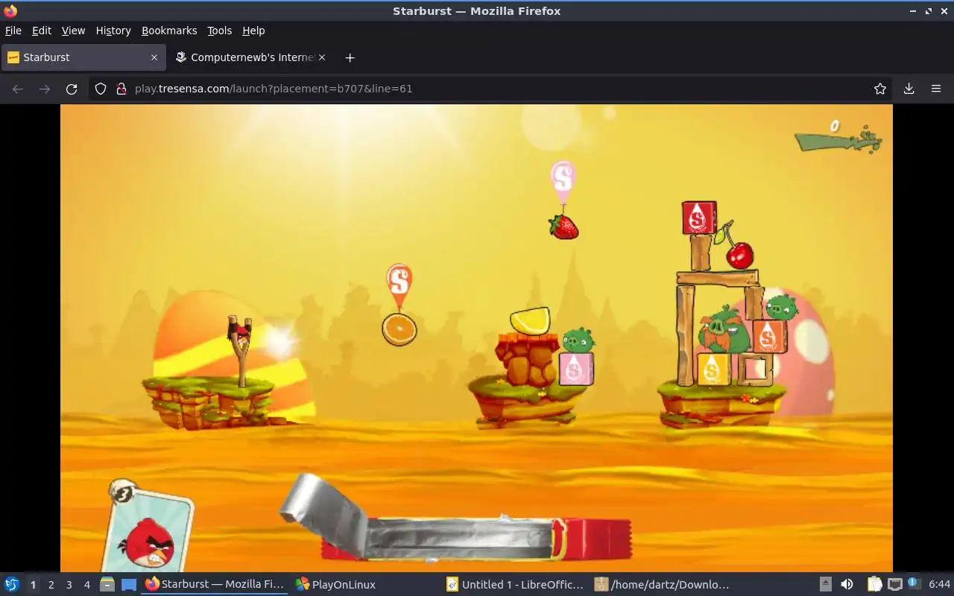Open the History menu
The image size is (954, 596).
(x=113, y=31)
